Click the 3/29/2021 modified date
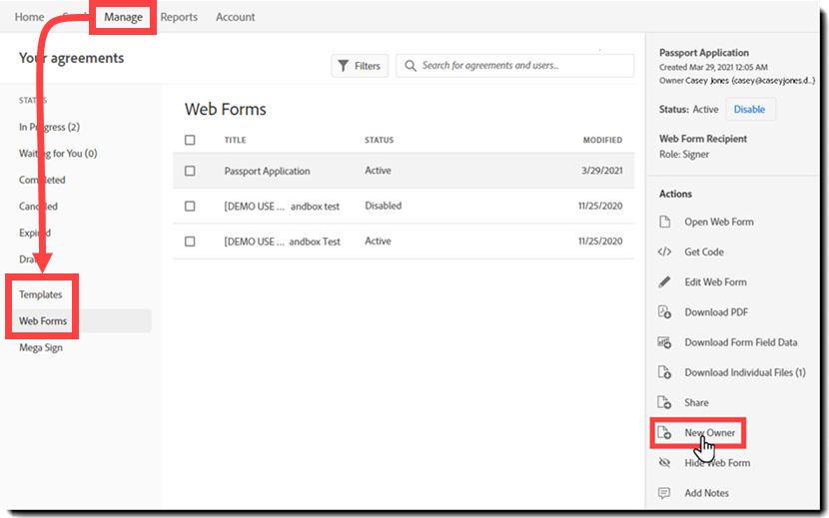 (601, 171)
